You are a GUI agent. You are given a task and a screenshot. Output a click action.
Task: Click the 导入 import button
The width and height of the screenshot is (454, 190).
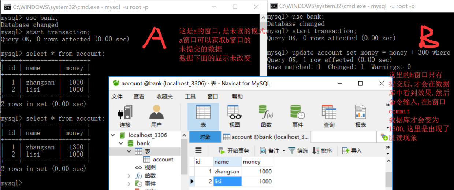352,151
